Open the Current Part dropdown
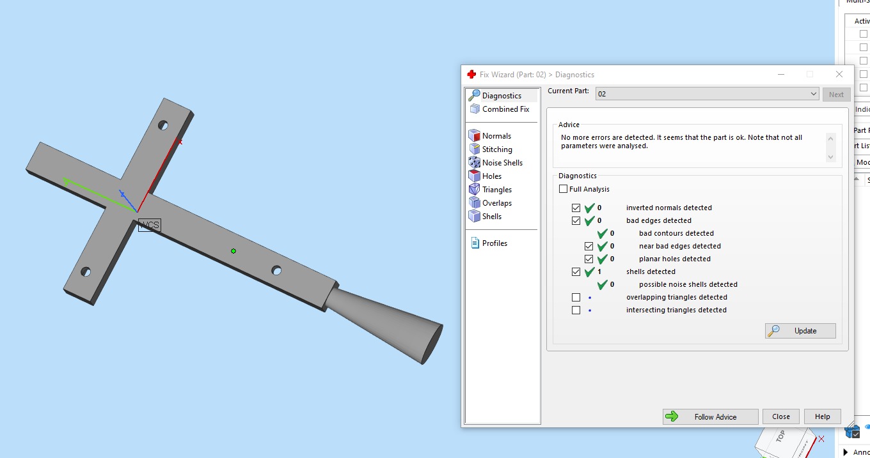Image resolution: width=870 pixels, height=458 pixels. 707,94
